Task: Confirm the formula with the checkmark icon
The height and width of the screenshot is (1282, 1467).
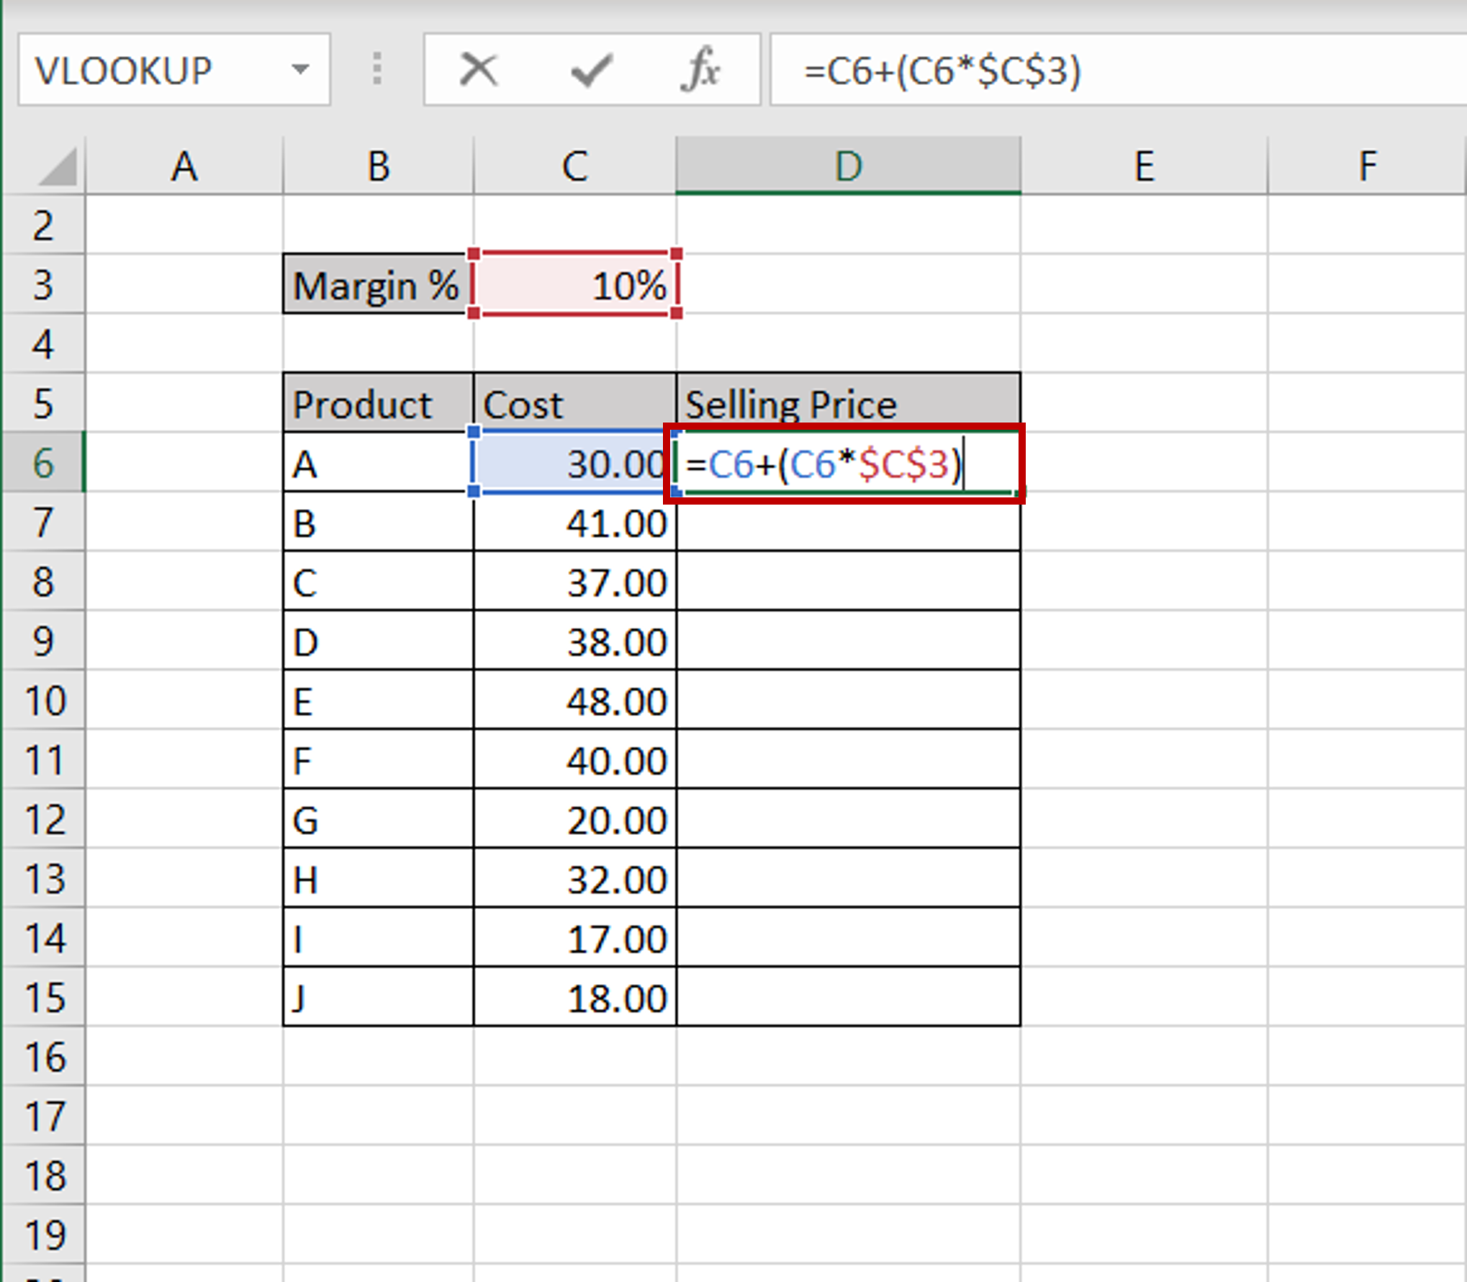Action: (x=591, y=70)
